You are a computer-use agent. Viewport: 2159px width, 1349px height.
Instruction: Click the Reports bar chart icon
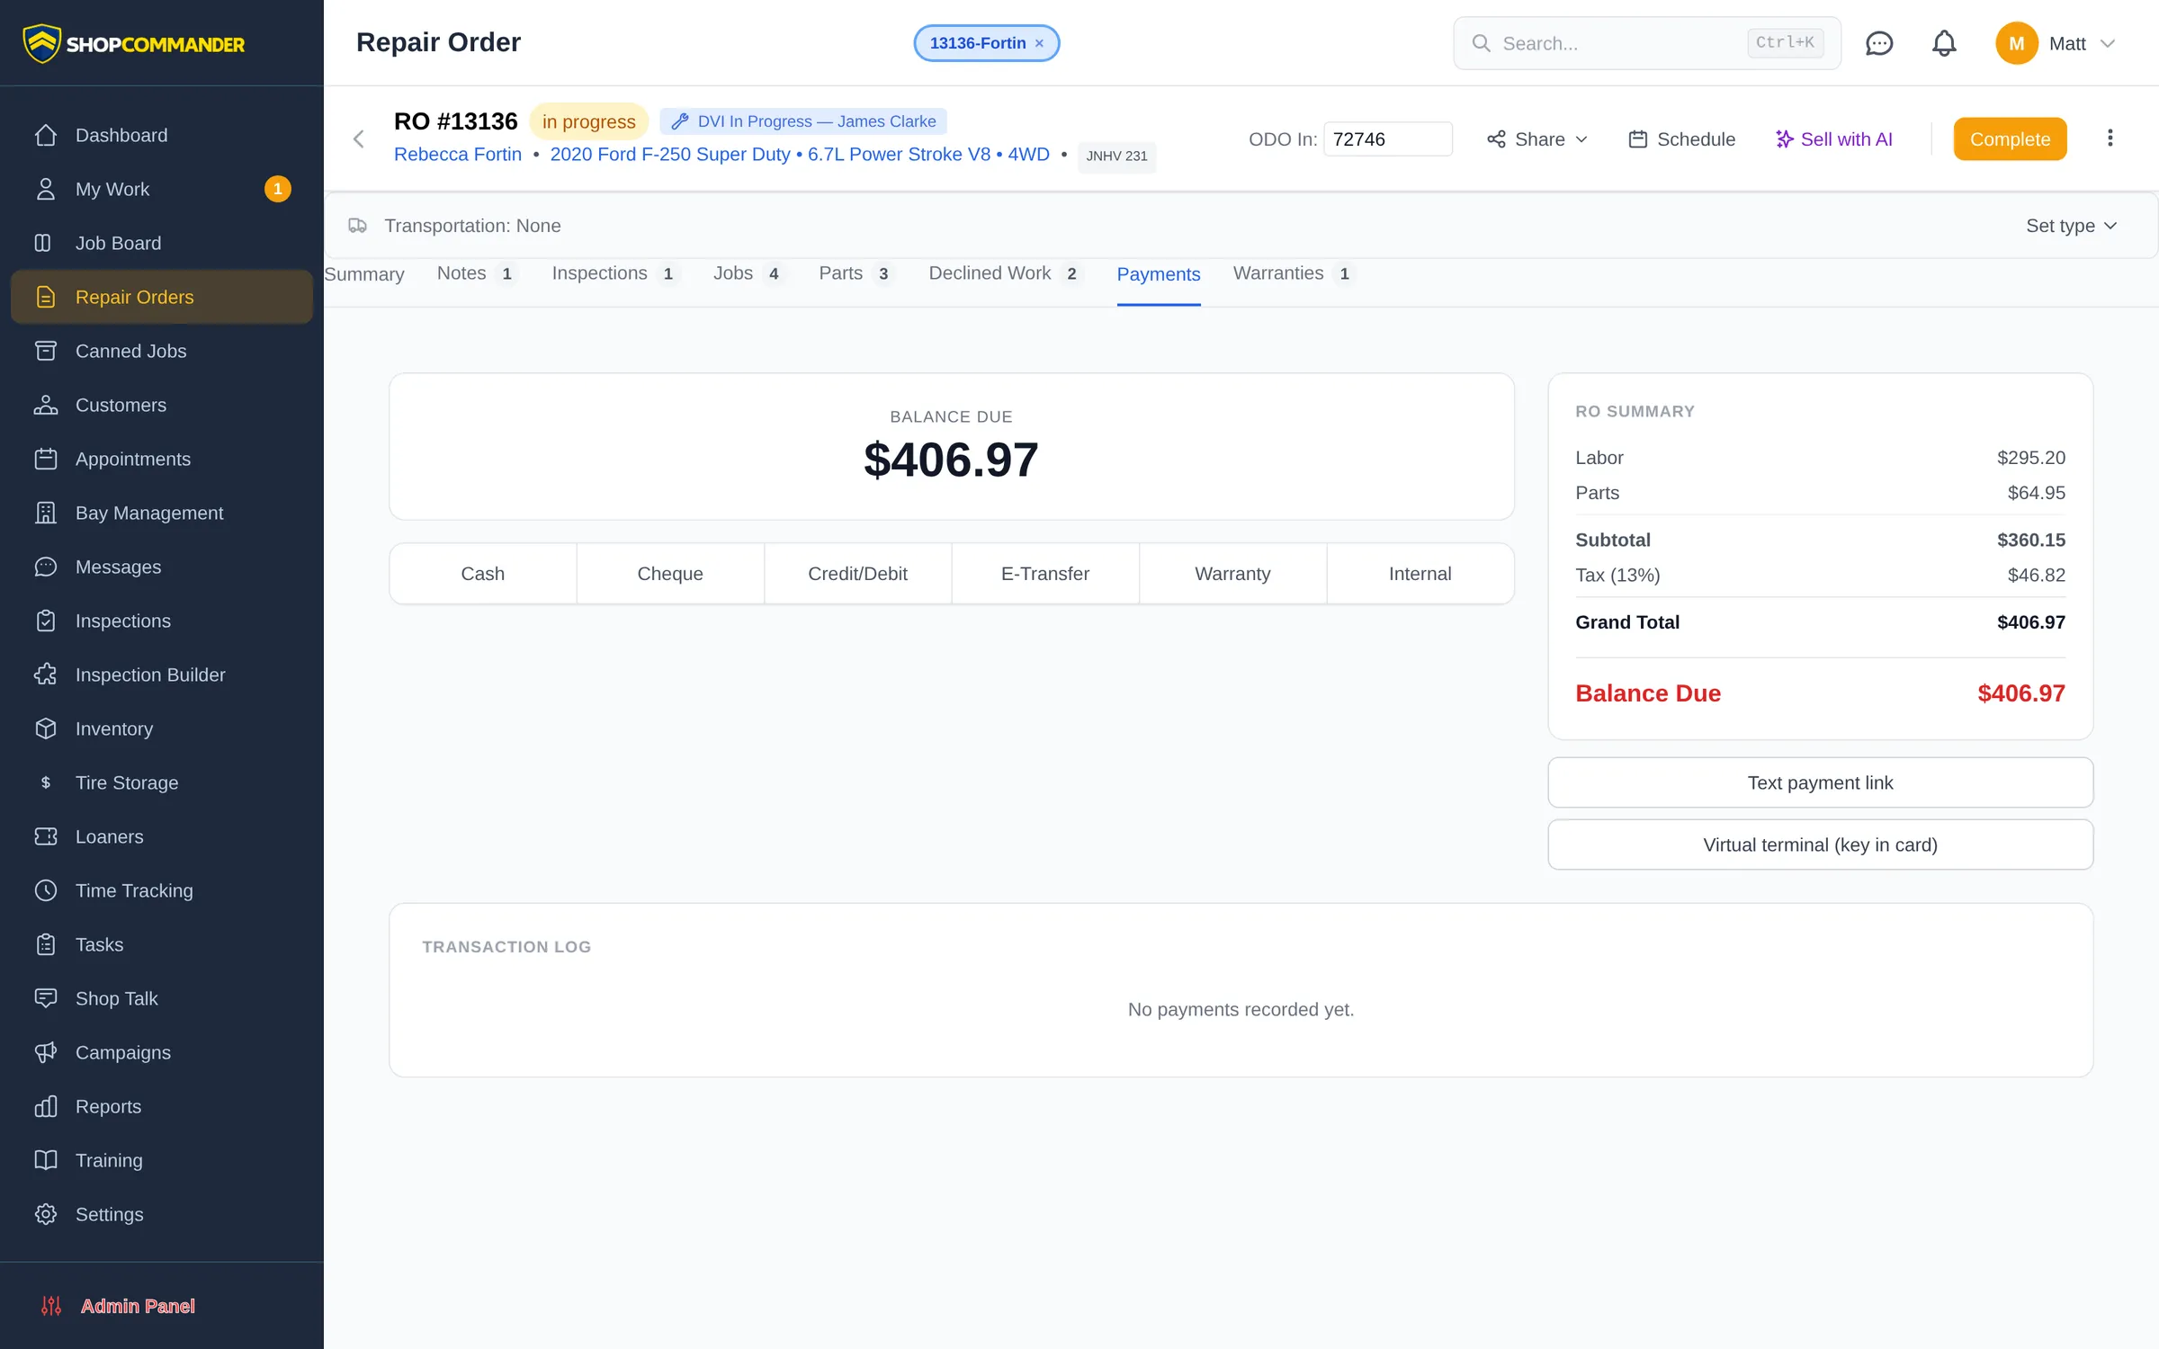click(46, 1106)
